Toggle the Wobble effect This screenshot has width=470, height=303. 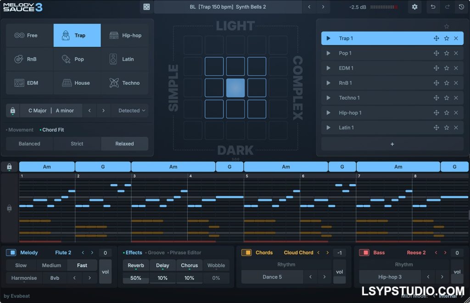click(216, 265)
